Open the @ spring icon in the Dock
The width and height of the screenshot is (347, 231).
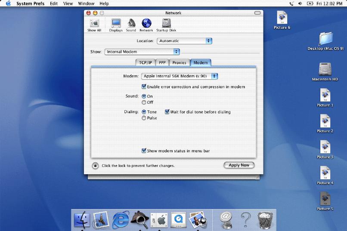[226, 220]
